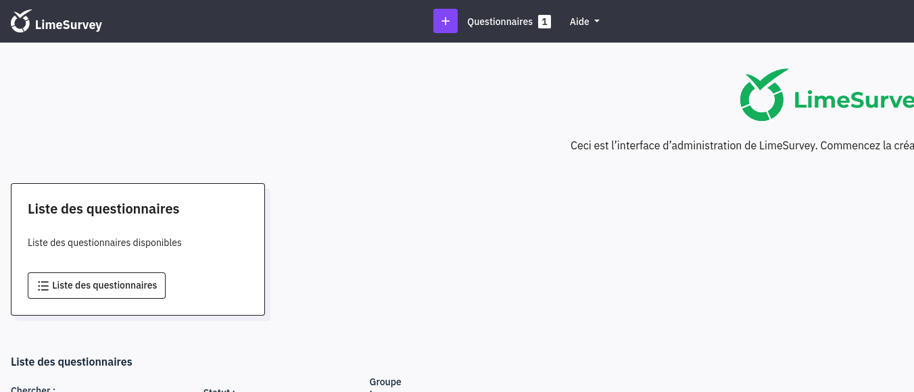Click the Statut filter label
Image resolution: width=914 pixels, height=392 pixels.
[x=219, y=389]
